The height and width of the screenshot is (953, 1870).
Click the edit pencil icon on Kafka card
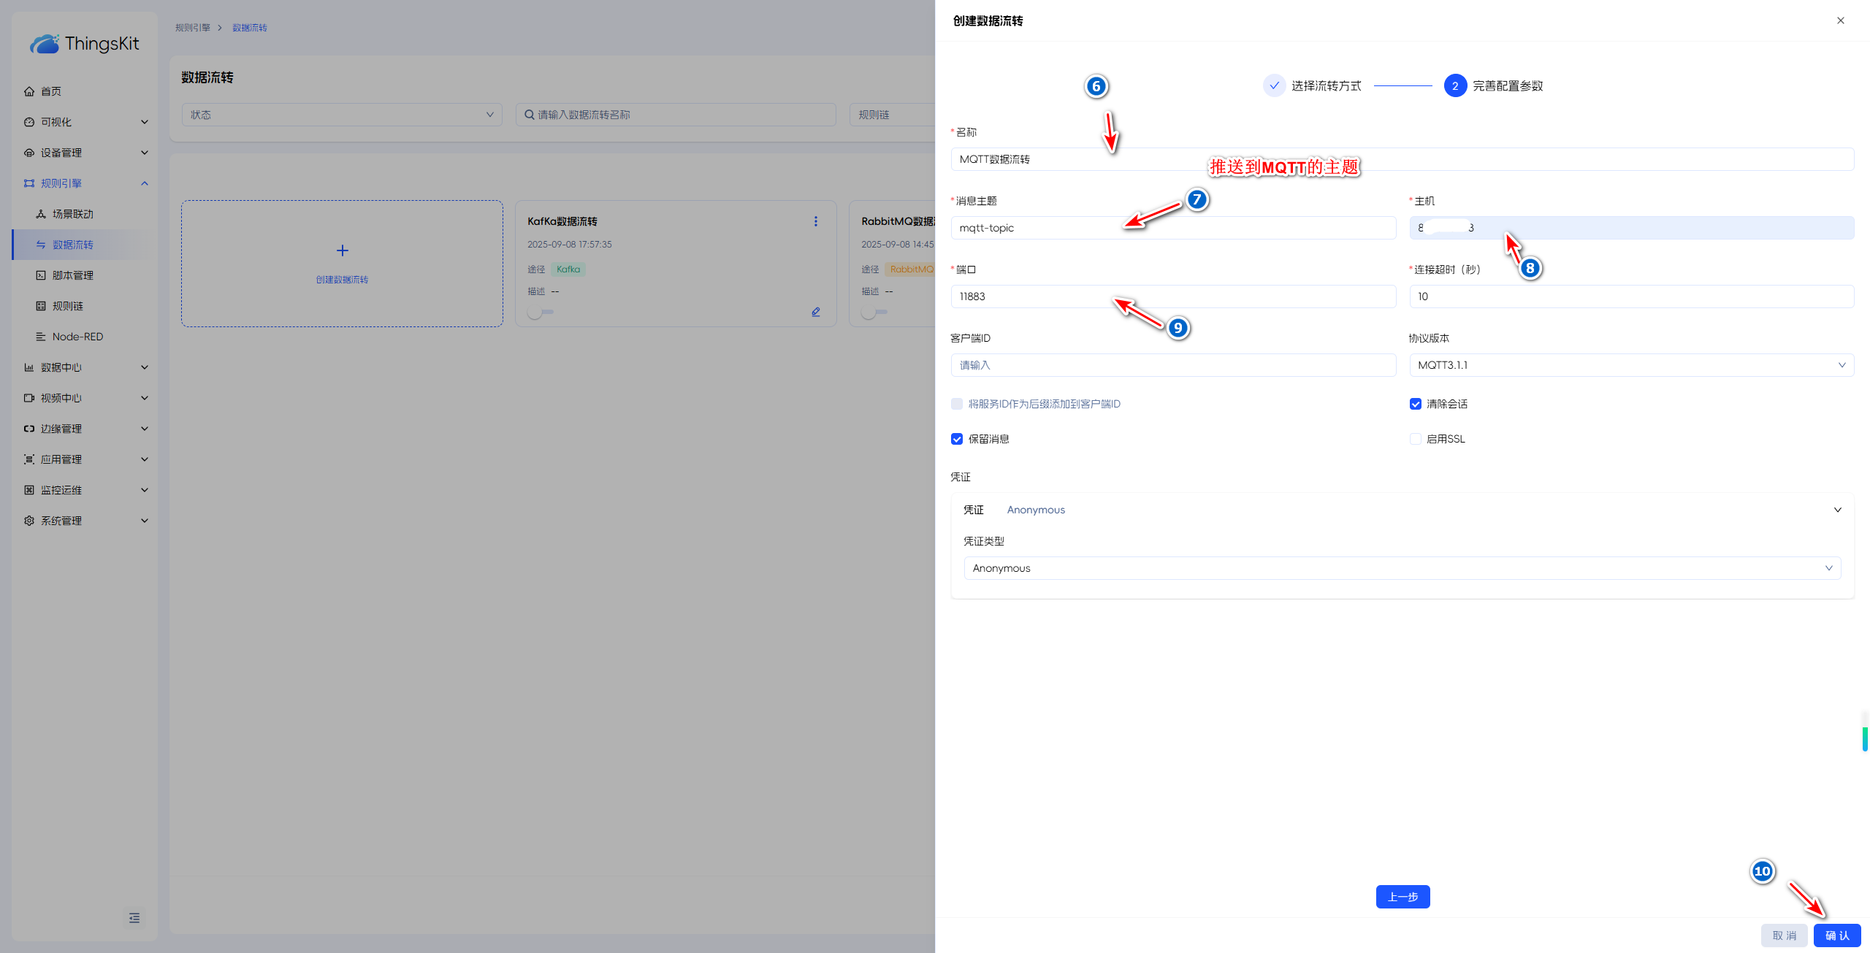pyautogui.click(x=816, y=312)
